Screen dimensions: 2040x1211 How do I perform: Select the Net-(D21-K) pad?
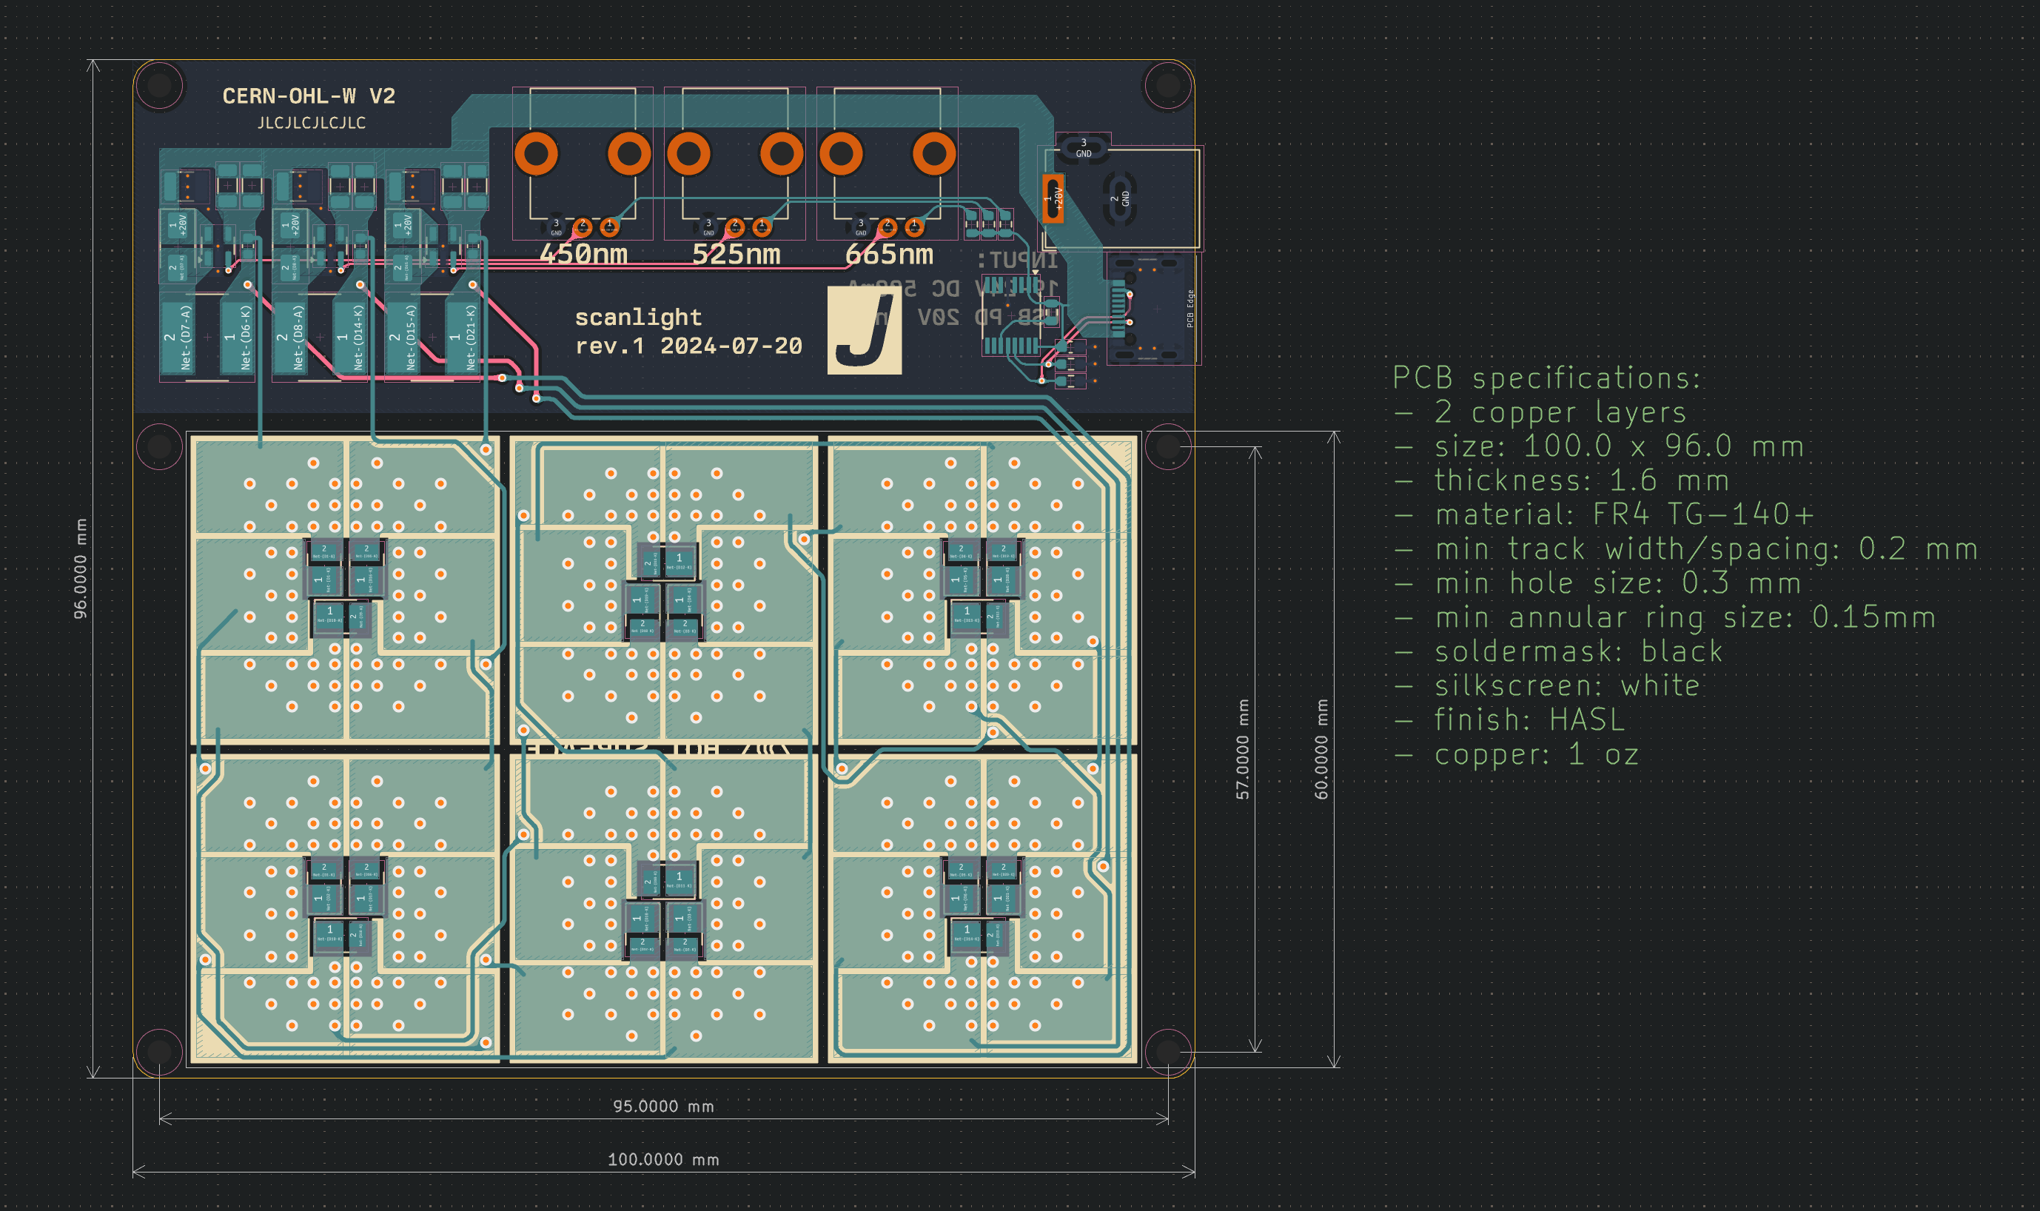click(x=463, y=336)
